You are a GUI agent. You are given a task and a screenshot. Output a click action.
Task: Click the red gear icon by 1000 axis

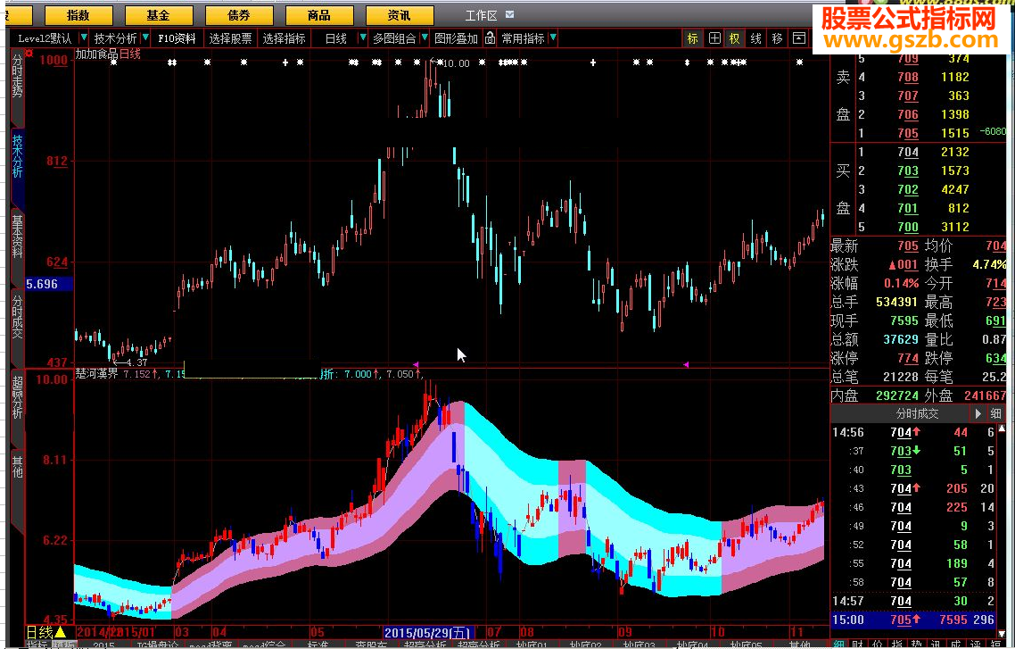(x=29, y=53)
